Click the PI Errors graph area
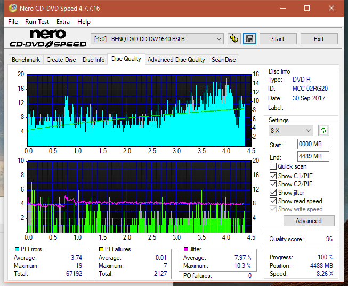The image size is (348, 286). pos(139,110)
